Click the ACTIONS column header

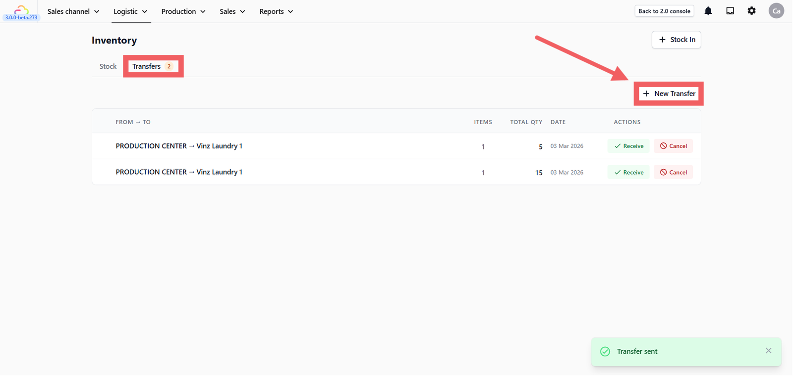point(627,122)
